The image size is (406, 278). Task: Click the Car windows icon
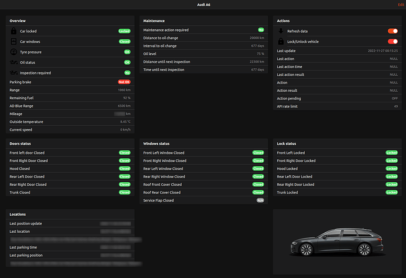pyautogui.click(x=14, y=42)
